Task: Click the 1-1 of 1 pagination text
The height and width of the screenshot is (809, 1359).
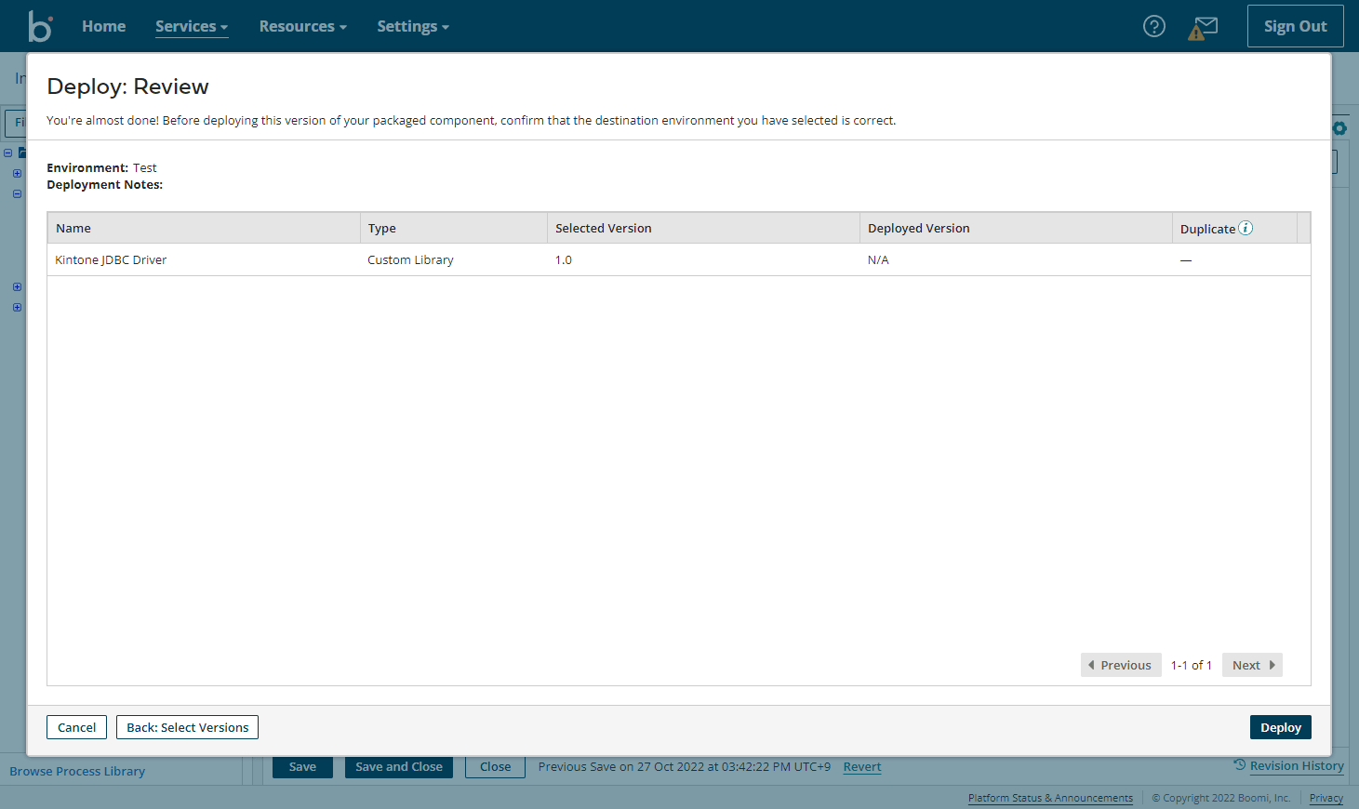Action: (1192, 665)
